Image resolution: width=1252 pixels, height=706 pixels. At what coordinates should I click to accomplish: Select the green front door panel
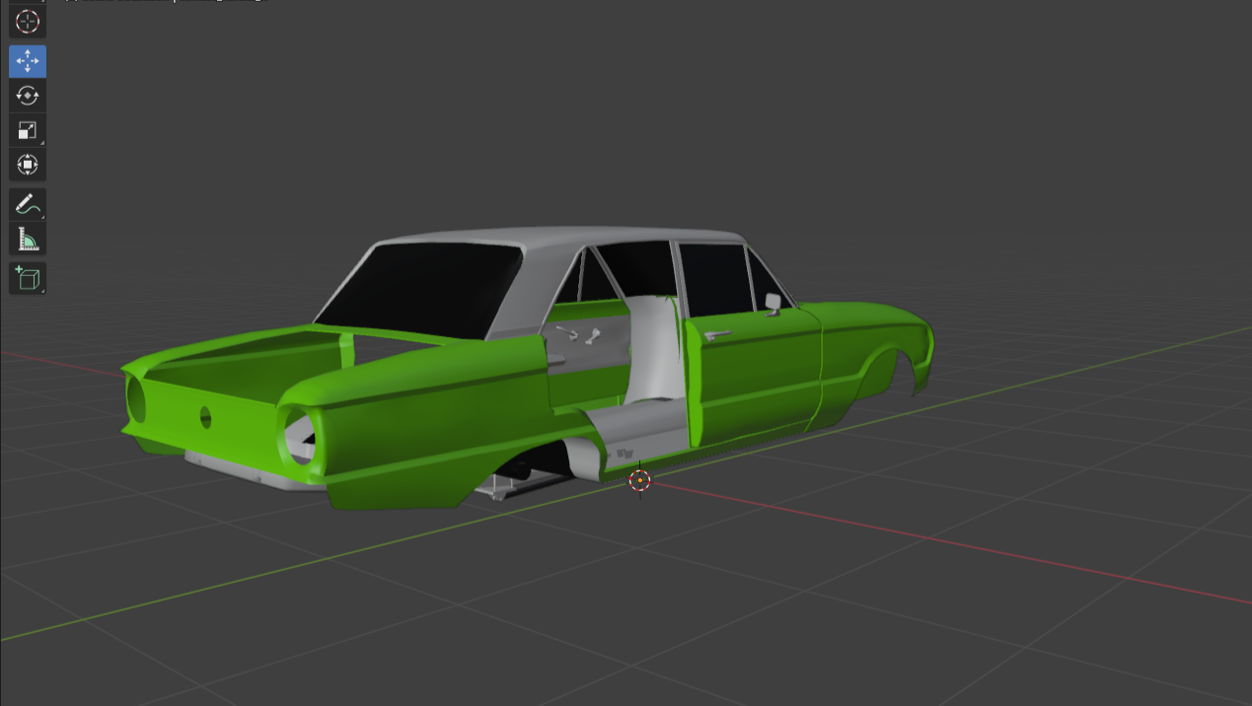pos(755,380)
